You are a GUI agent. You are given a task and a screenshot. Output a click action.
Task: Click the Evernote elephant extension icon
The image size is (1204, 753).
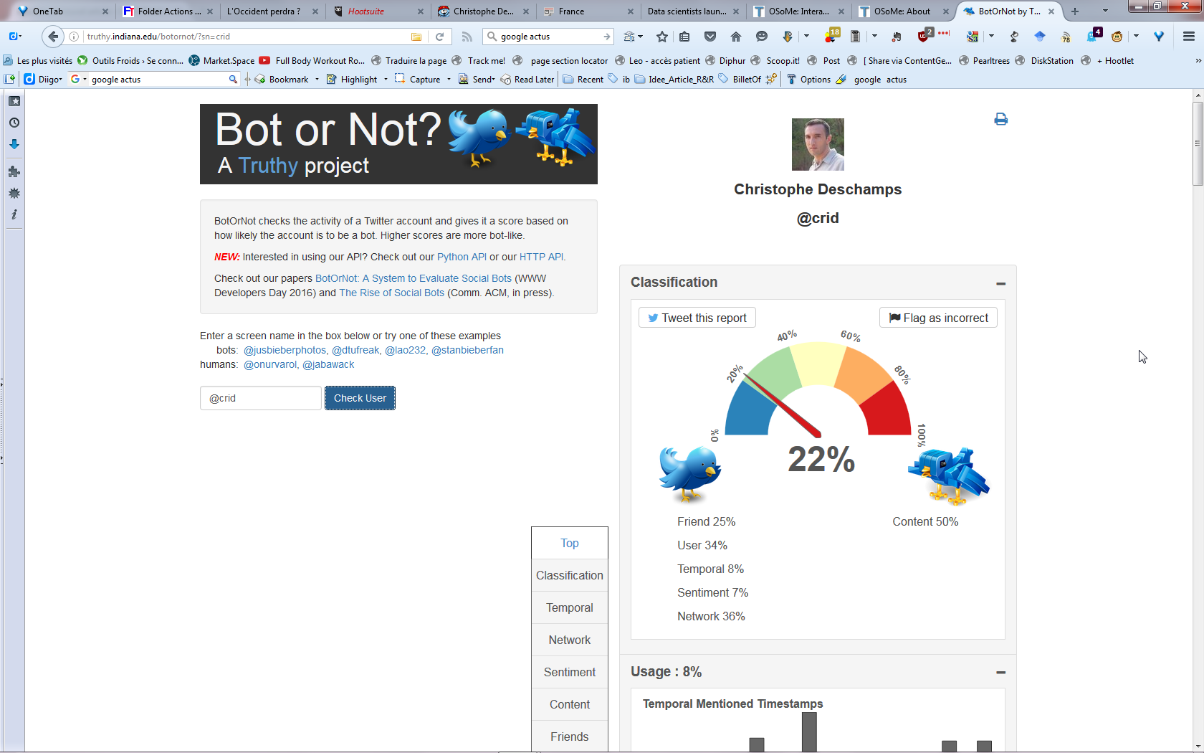pyautogui.click(x=896, y=37)
